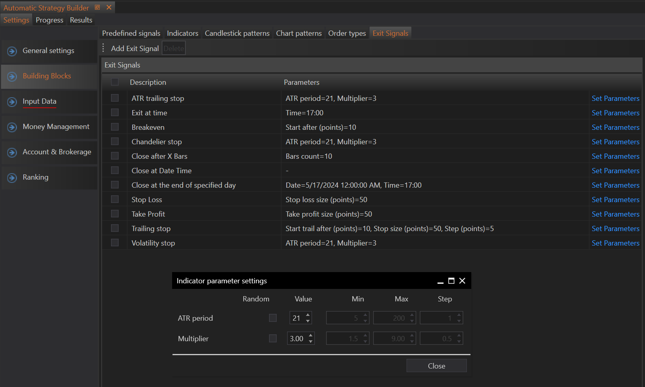Open Set Parameters for Stop Loss
This screenshot has height=387, width=645.
point(615,200)
